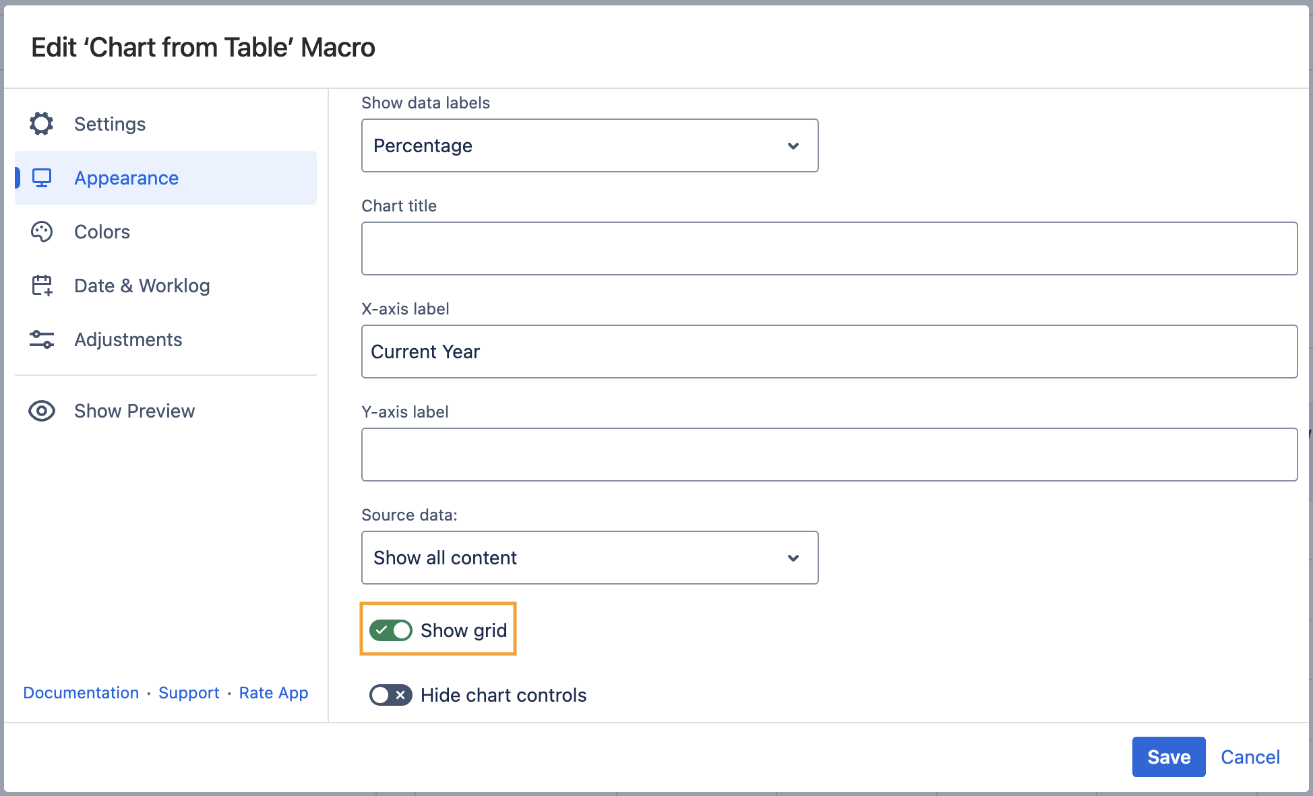Click the Adjustments sliders icon
Viewport: 1313px width, 796px height.
42,339
